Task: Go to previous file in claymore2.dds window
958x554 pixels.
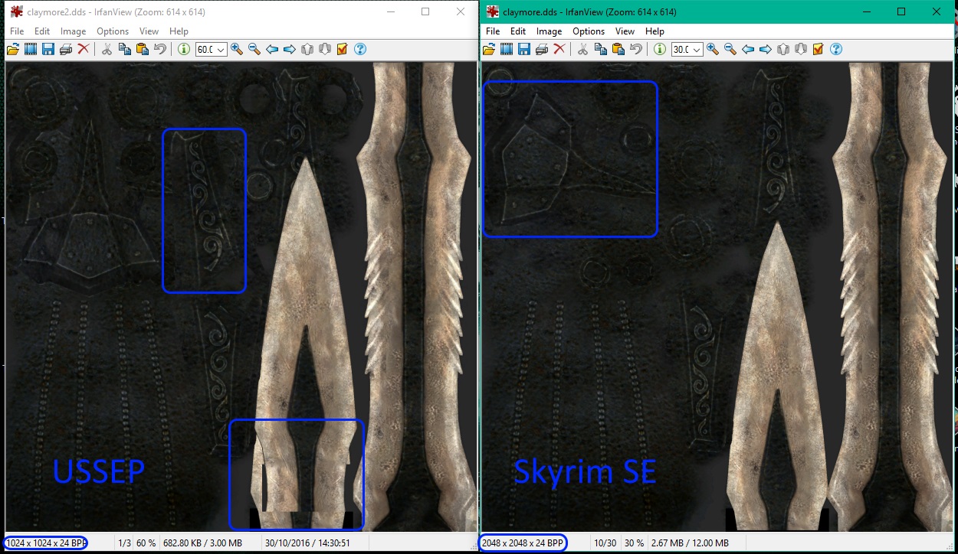Action: (x=272, y=49)
